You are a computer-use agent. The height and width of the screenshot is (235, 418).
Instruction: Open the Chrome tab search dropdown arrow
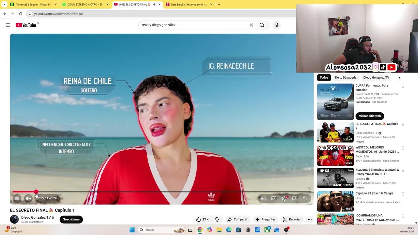(4, 5)
